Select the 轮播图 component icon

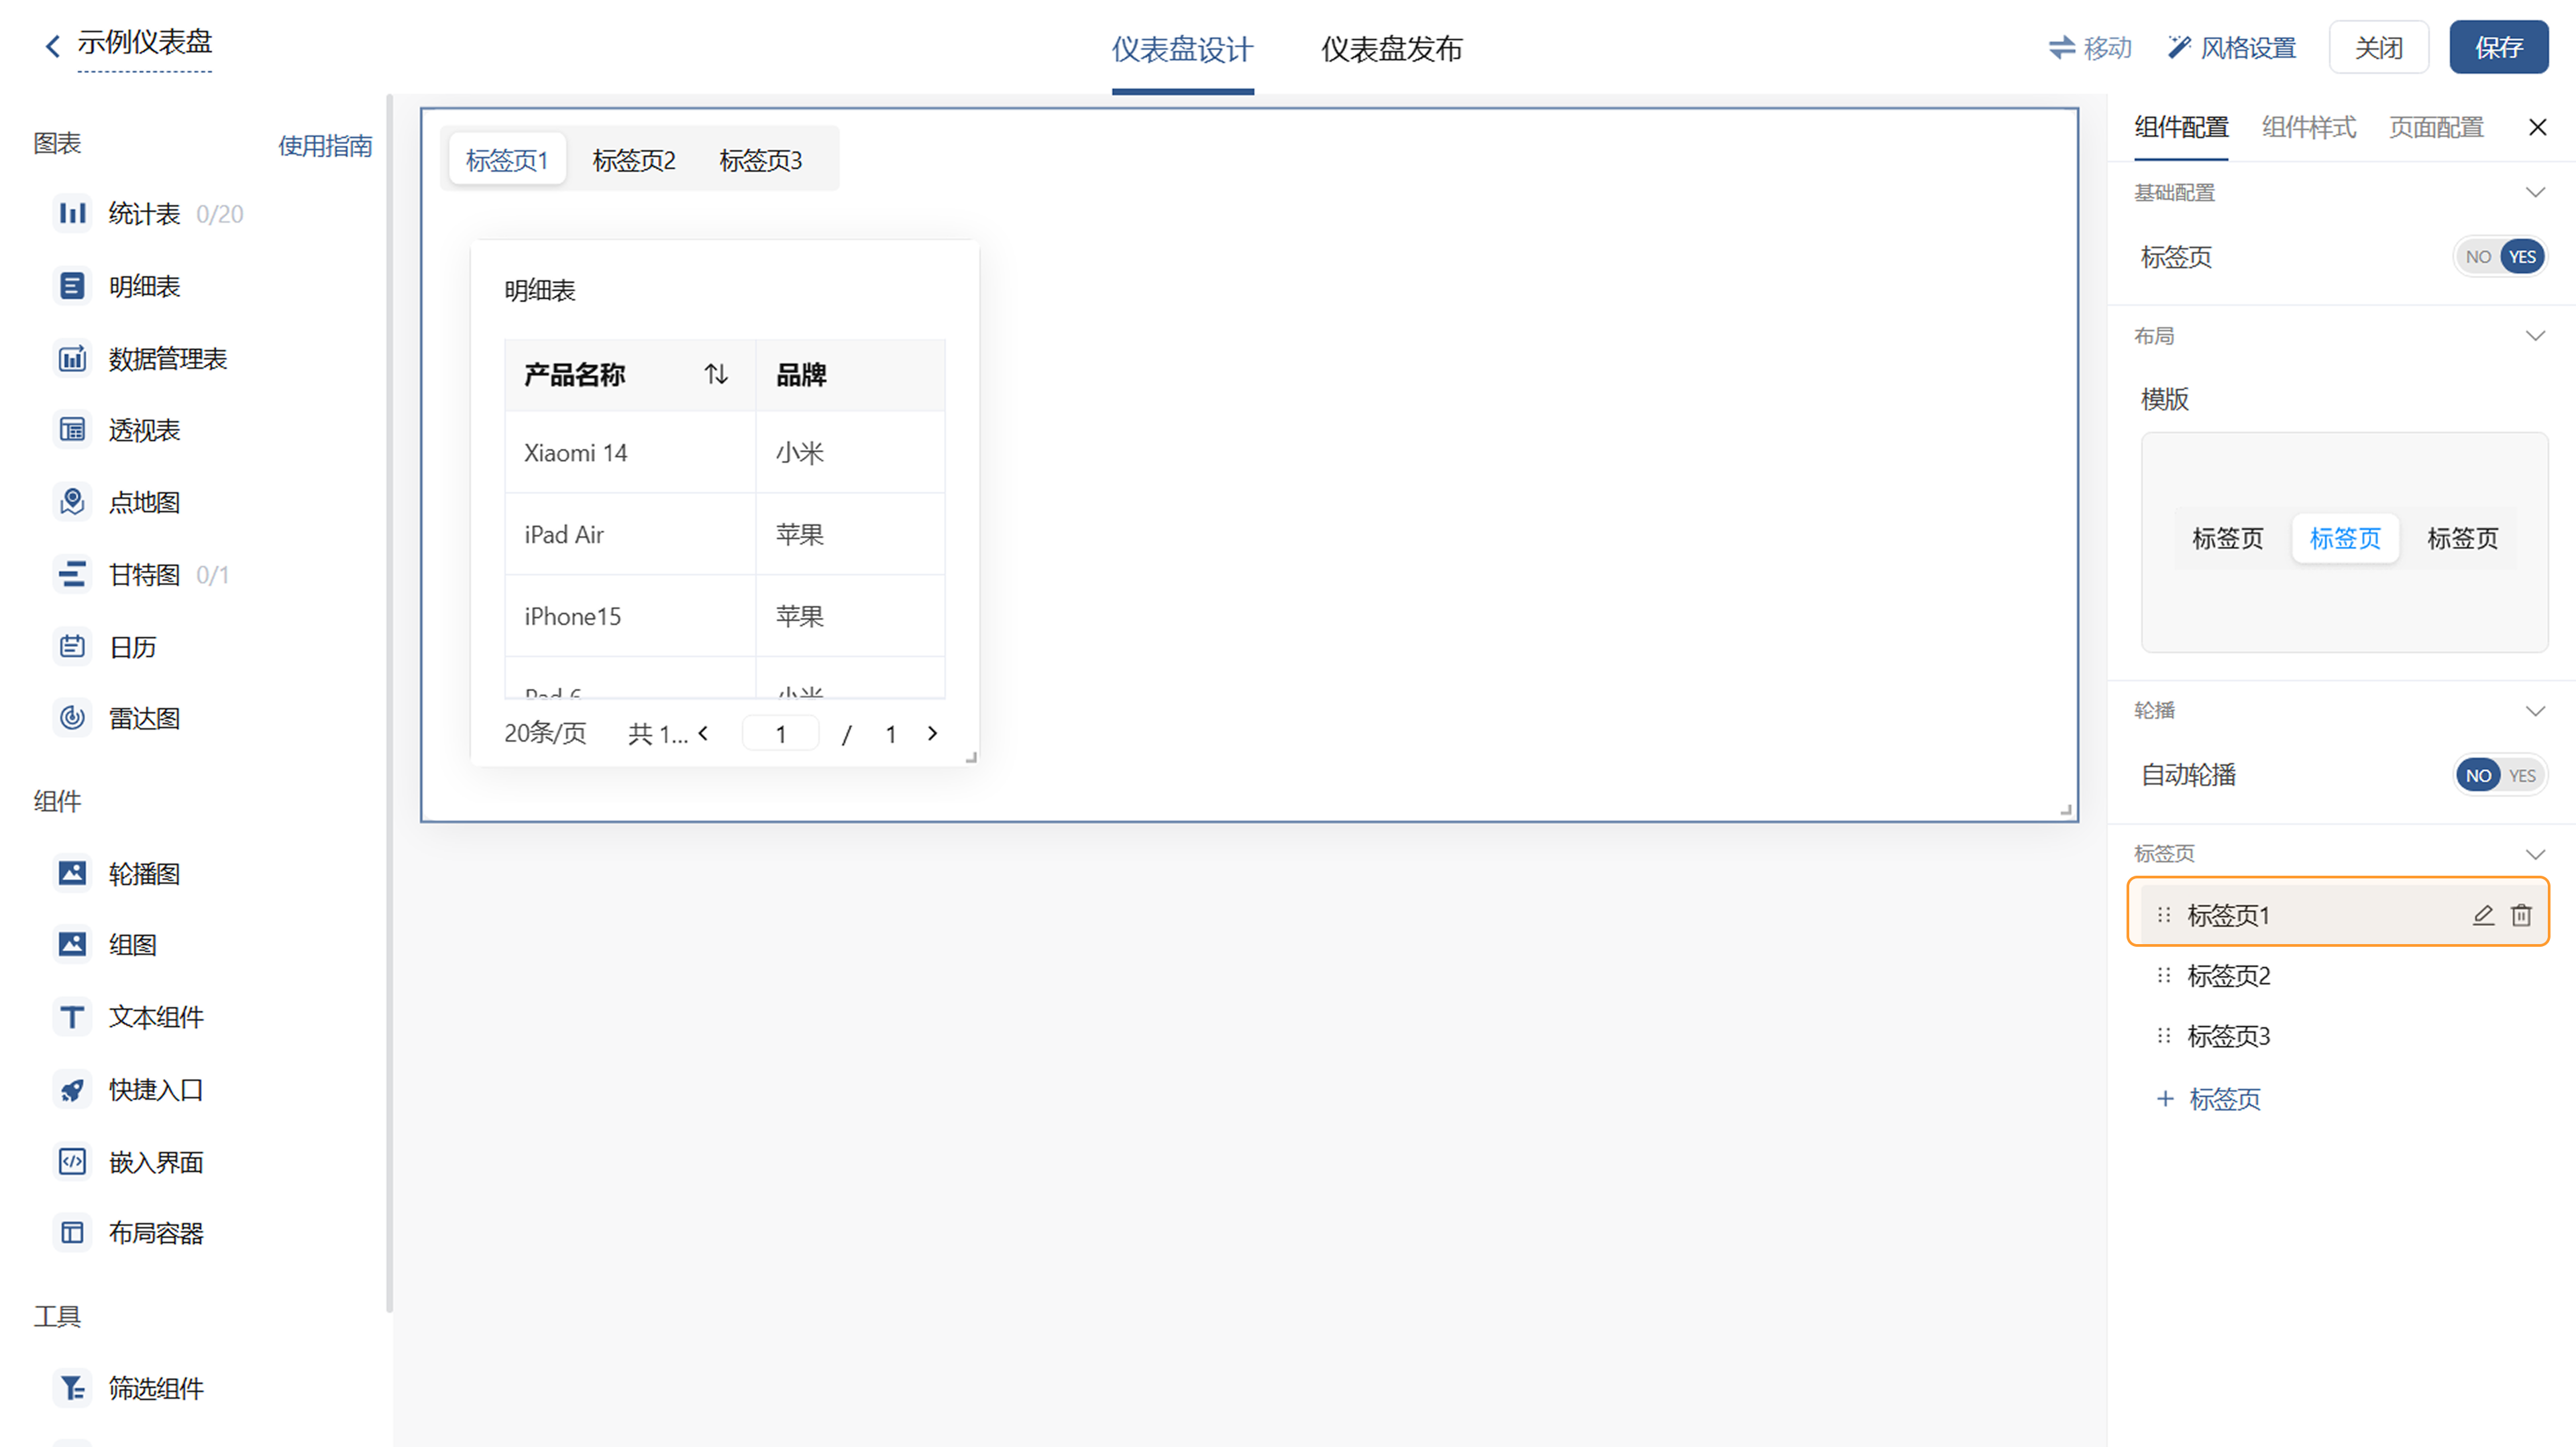click(72, 872)
